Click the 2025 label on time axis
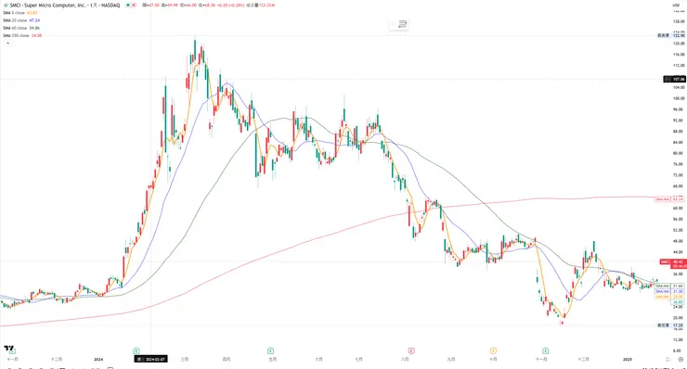 tap(628, 360)
